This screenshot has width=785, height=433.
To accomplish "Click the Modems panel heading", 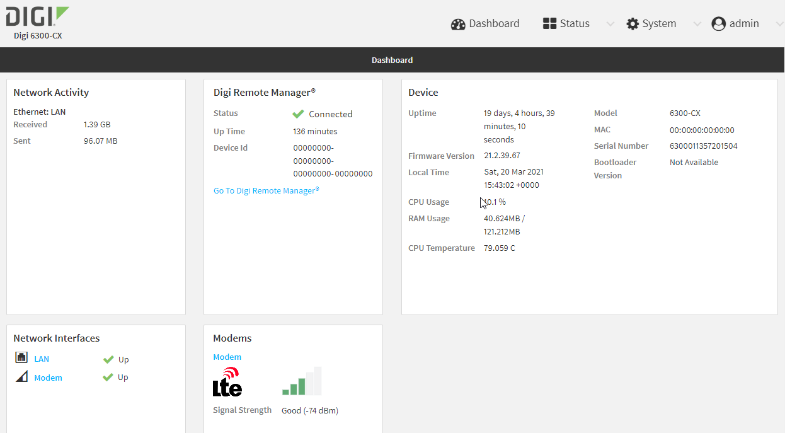I will point(232,338).
